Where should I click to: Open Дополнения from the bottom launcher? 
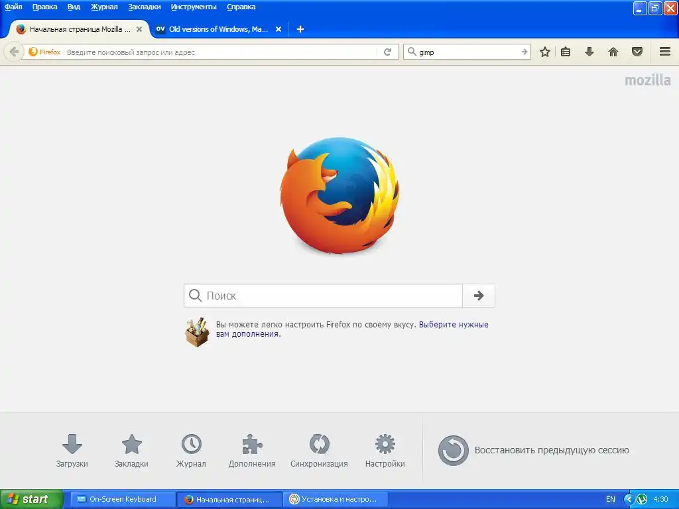tap(252, 451)
